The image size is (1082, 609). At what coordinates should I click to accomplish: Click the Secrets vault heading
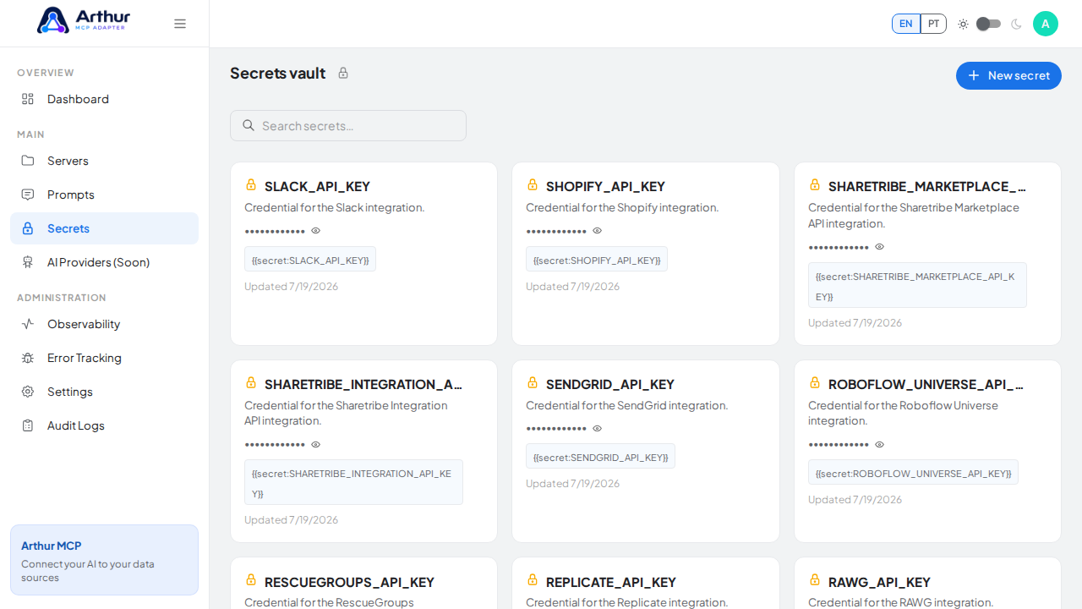[277, 73]
